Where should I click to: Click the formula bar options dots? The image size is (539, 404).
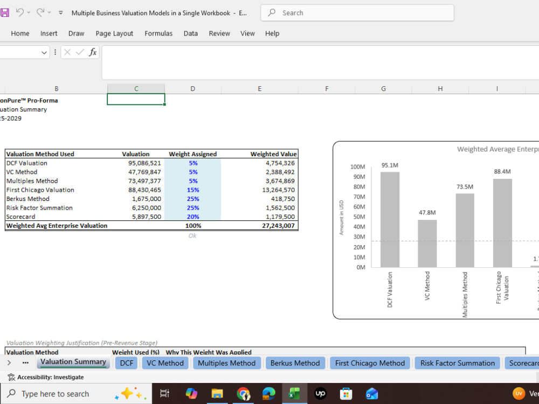tap(55, 52)
